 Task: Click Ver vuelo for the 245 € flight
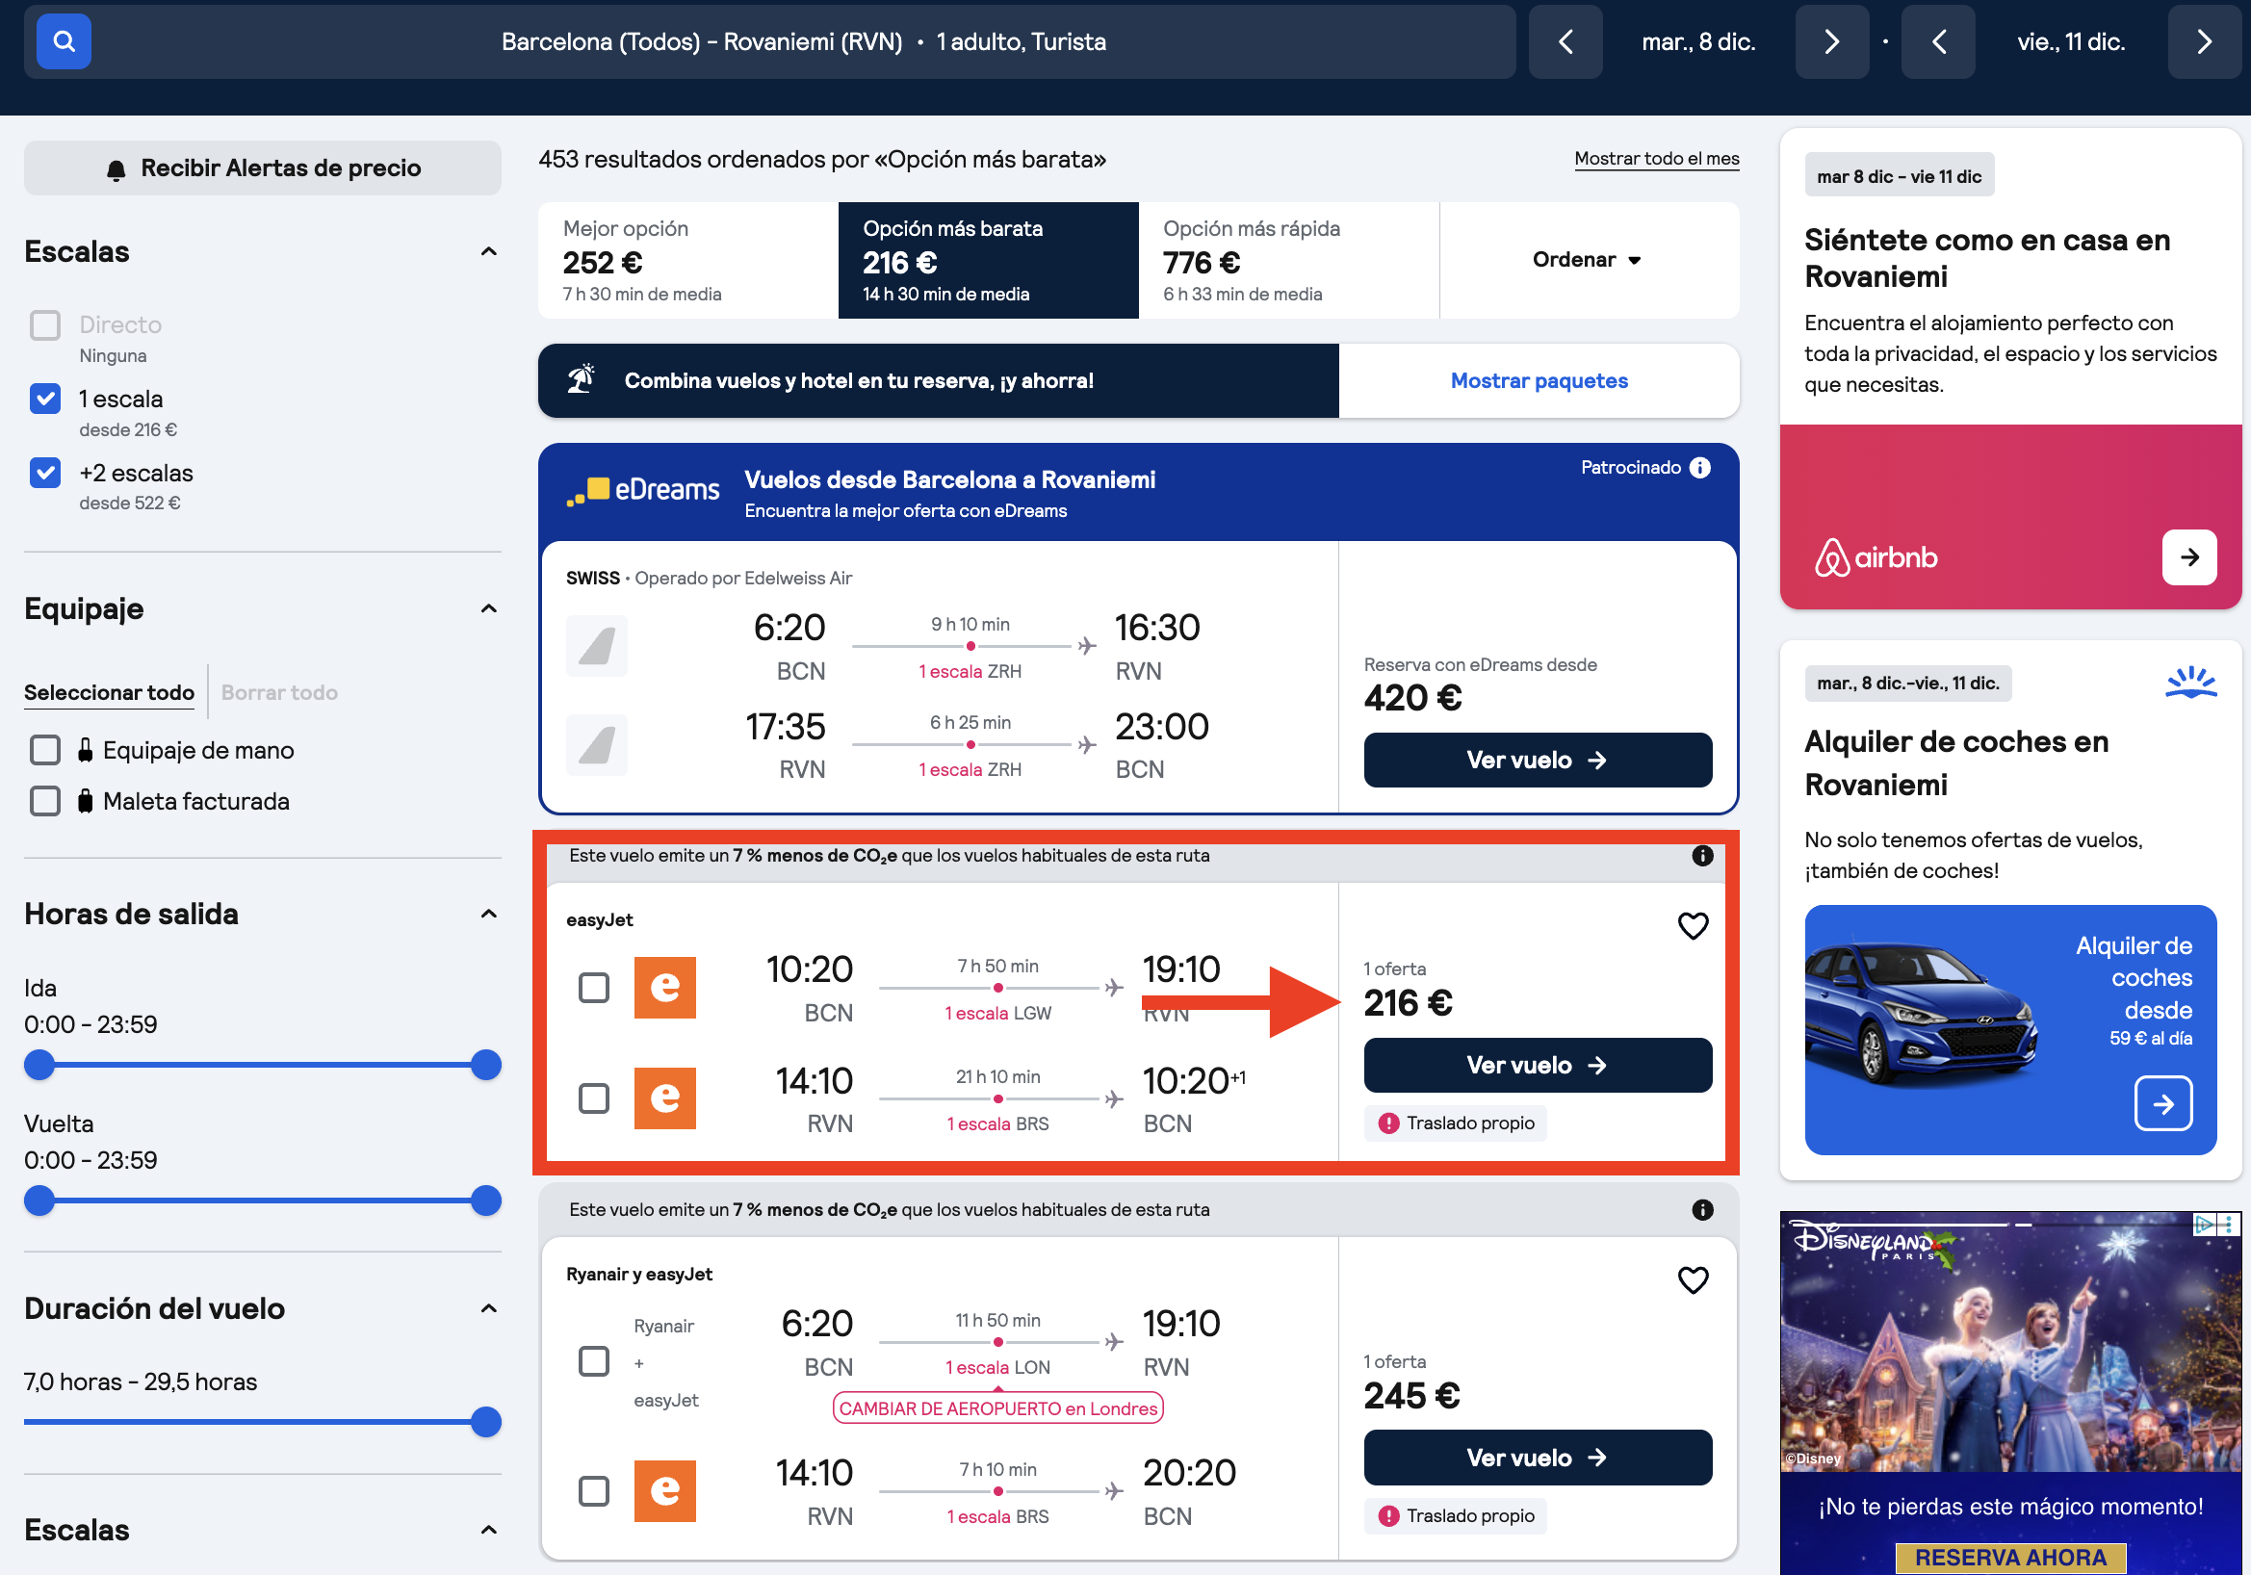(x=1537, y=1458)
